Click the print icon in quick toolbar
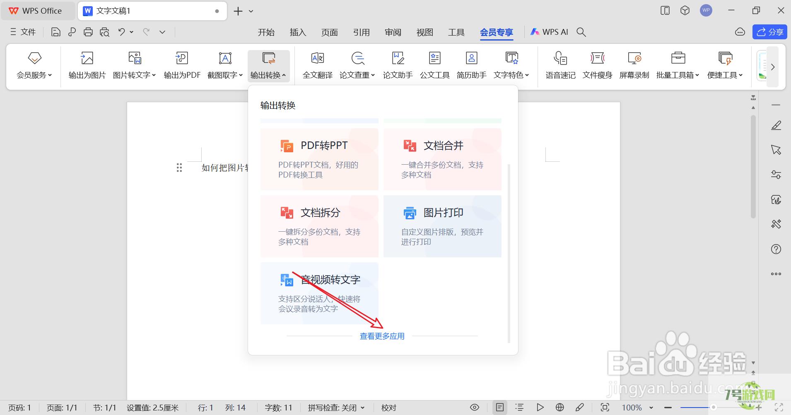Image resolution: width=791 pixels, height=415 pixels. (88, 32)
